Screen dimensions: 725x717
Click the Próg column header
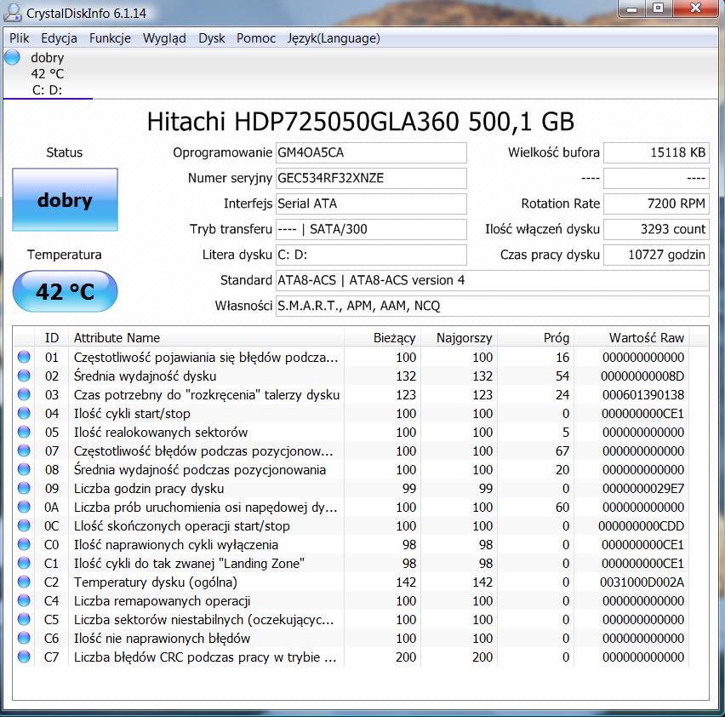535,338
